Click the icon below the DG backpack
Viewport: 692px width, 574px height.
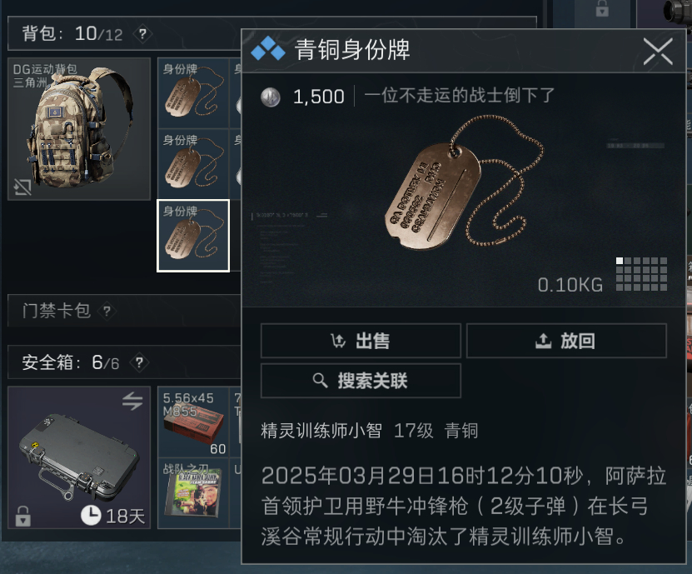pos(22,187)
